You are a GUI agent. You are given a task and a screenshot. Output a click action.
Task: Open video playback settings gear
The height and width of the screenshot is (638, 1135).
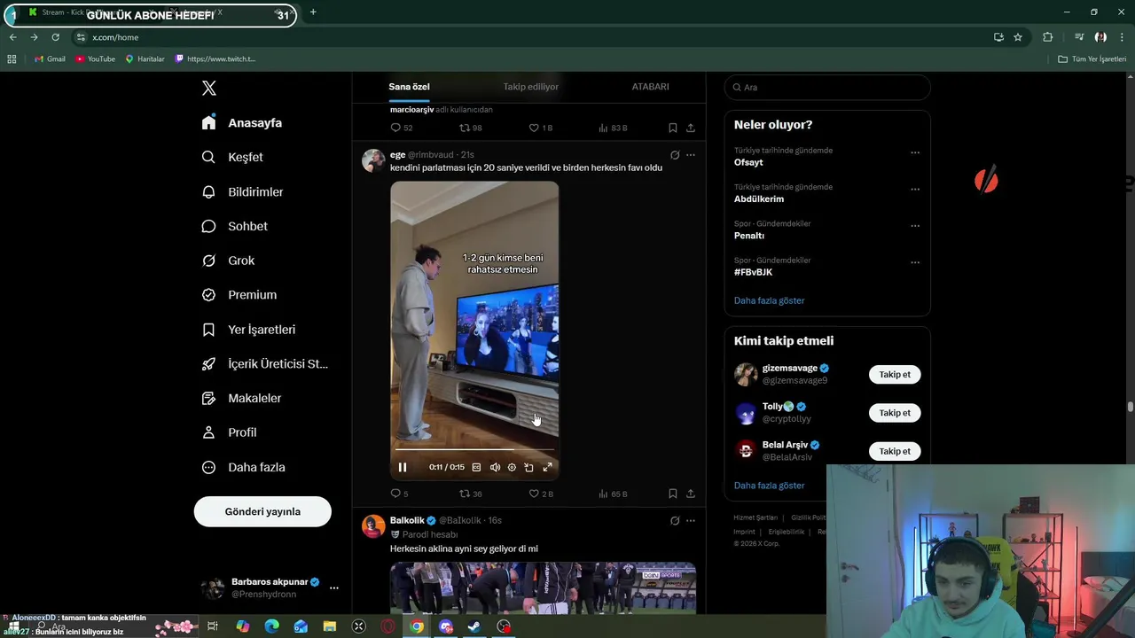[x=512, y=467]
